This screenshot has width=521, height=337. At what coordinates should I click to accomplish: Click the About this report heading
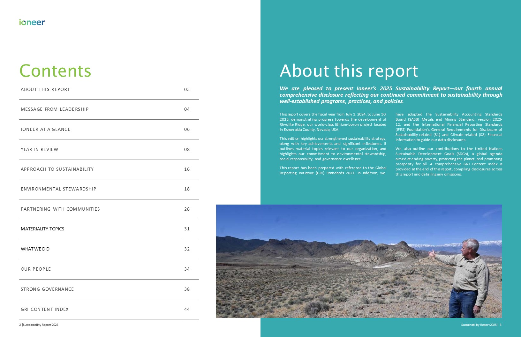(349, 71)
